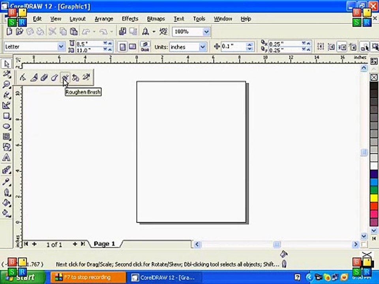Click the Print icon
Viewport: 379px width, 284px height.
pyautogui.click(x=40, y=32)
